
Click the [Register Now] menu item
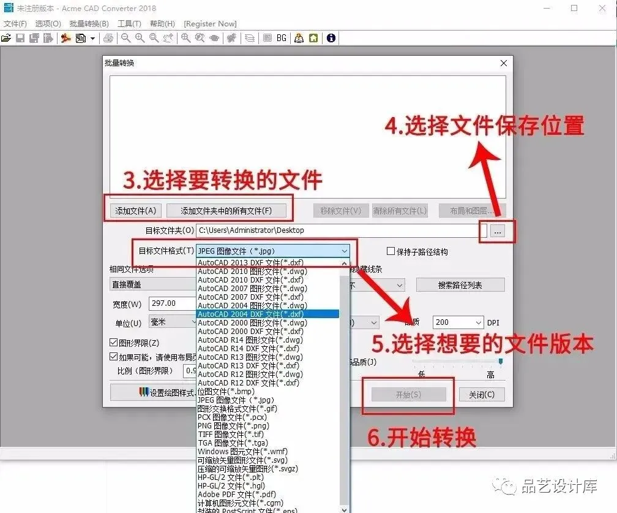point(210,24)
